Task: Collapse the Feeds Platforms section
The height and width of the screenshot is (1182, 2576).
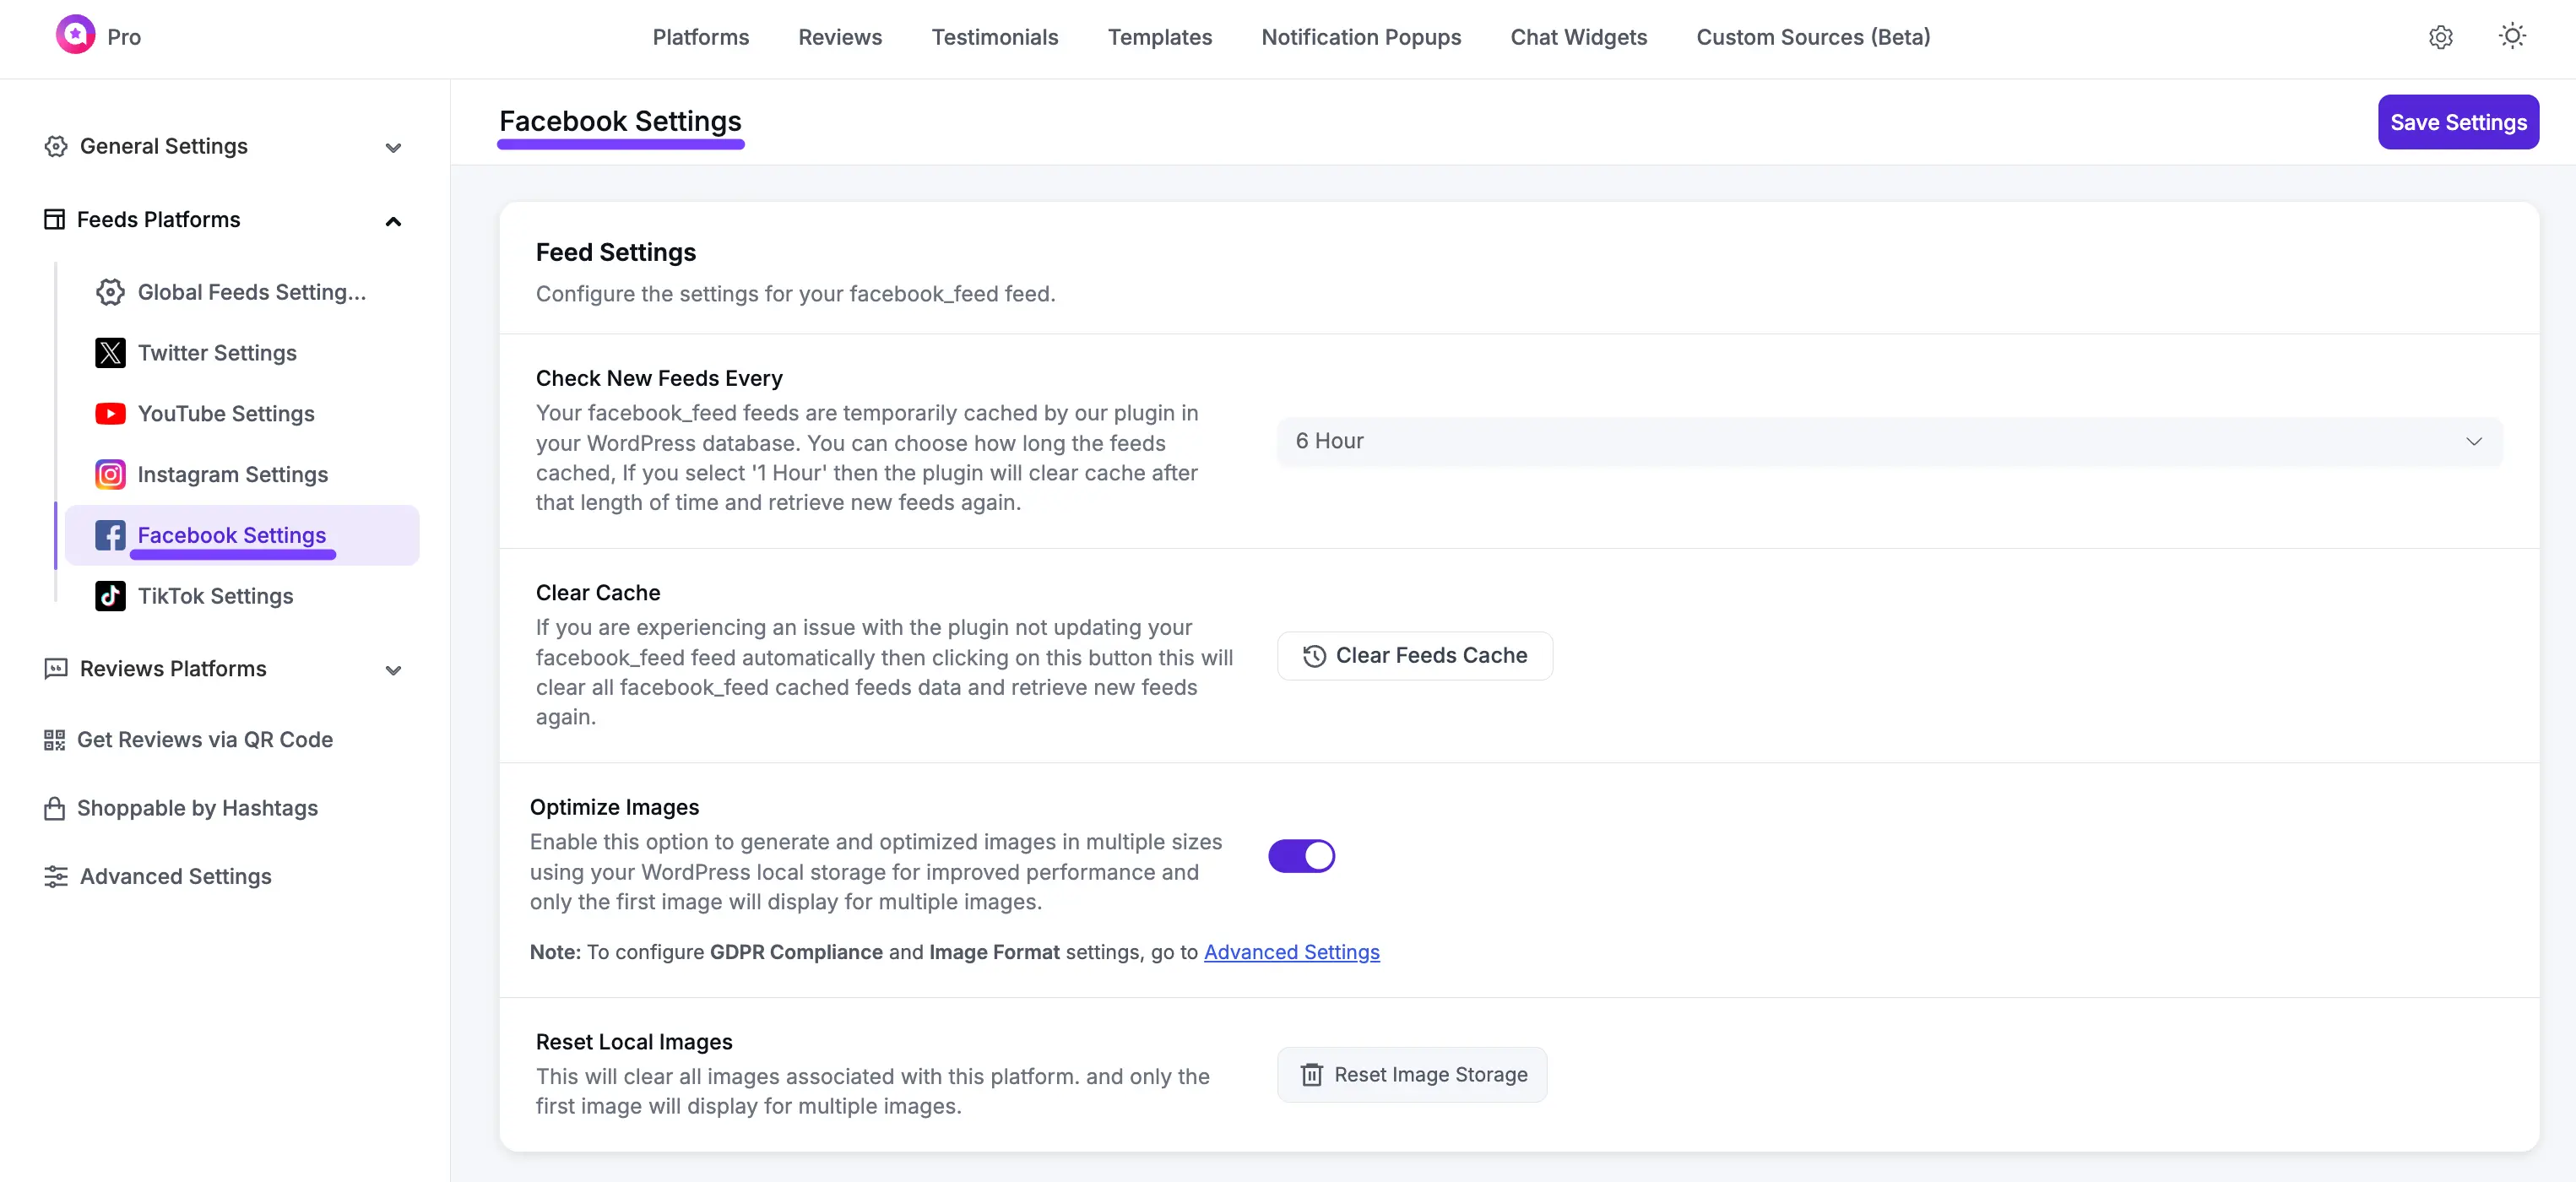Action: [x=393, y=221]
